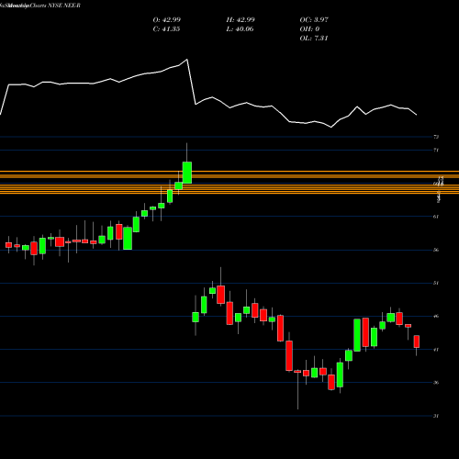459x459 pixels.
Task: Click the close value C: 41.35
Action: point(166,29)
